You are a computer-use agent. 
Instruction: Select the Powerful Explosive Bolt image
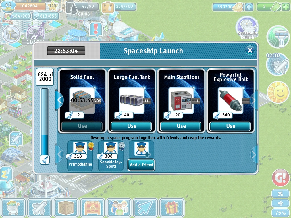pos(230,101)
